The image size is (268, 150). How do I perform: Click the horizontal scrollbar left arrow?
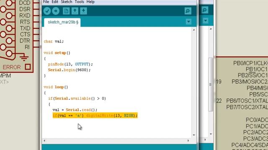coord(44,141)
